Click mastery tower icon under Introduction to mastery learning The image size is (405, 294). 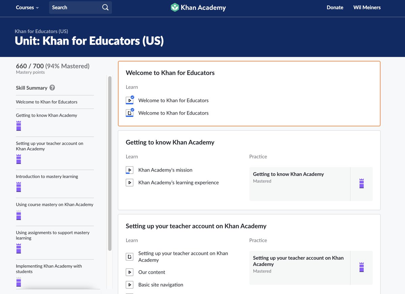(x=19, y=187)
